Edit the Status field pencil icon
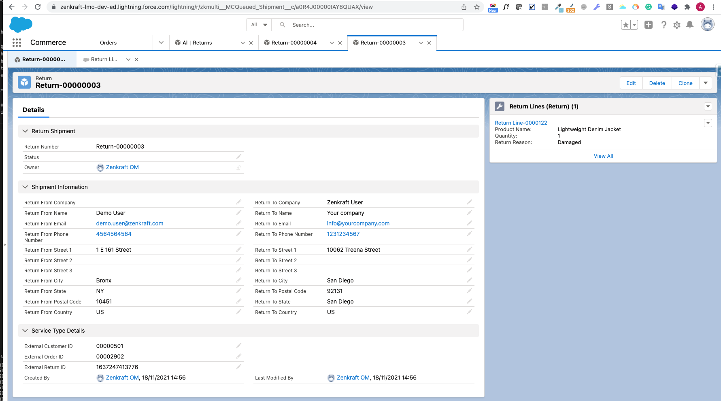The width and height of the screenshot is (721, 401). pyautogui.click(x=239, y=157)
